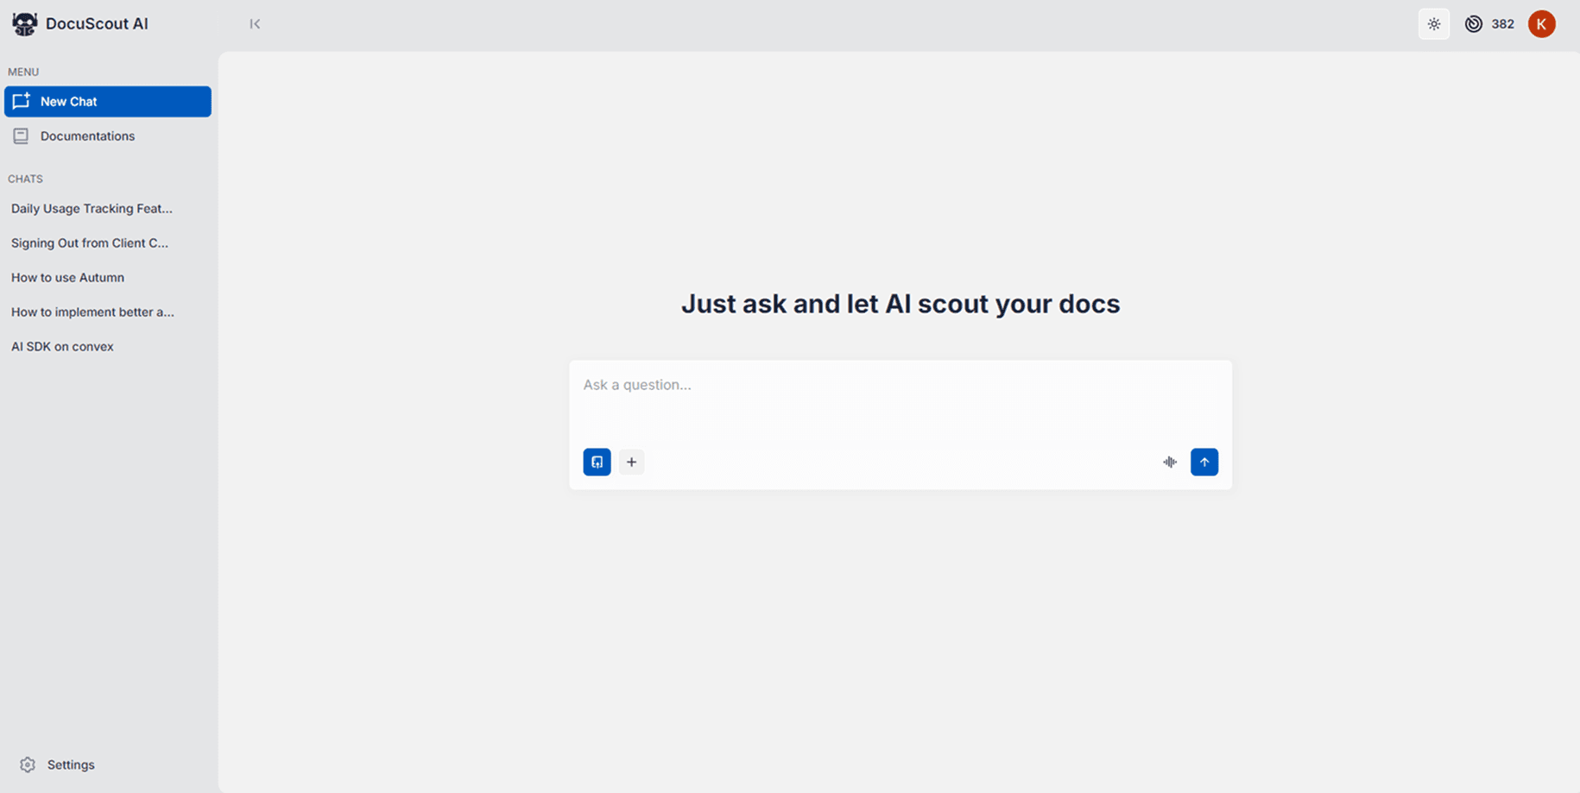The image size is (1580, 793).
Task: Open Signing Out from Client chat
Action: tap(90, 242)
